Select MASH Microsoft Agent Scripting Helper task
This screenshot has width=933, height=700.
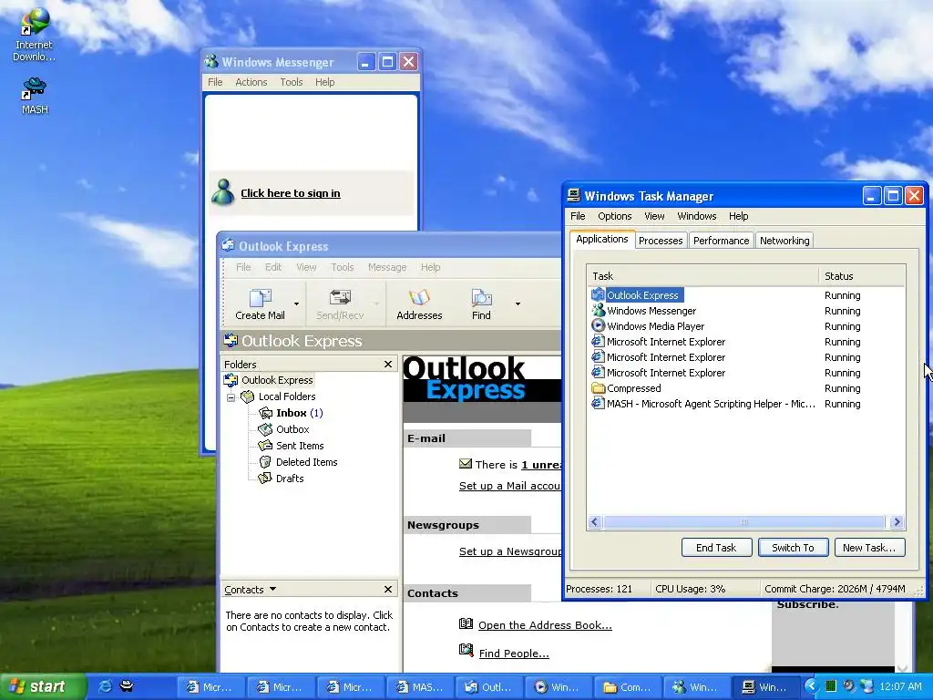[745, 404]
